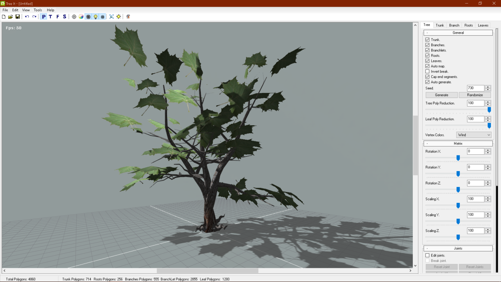Enable the Edit joints checkbox
501x282 pixels.
[x=427, y=255]
